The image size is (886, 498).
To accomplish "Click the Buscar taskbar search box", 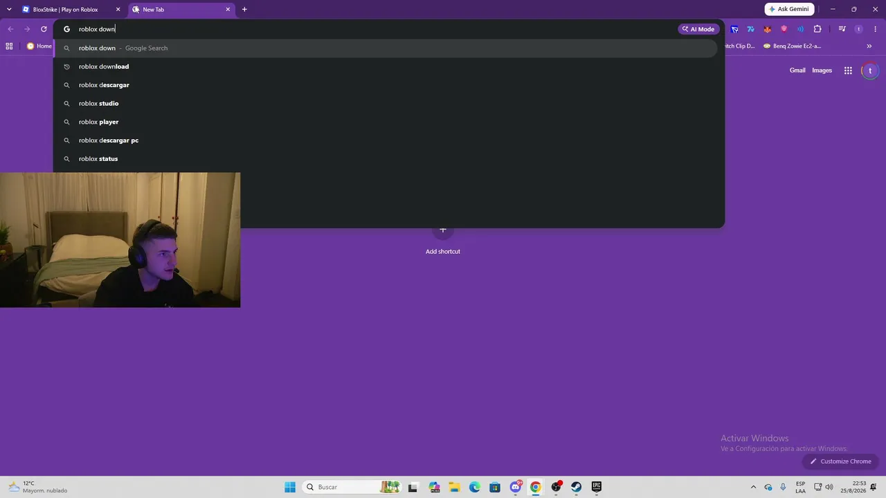I will [x=352, y=487].
